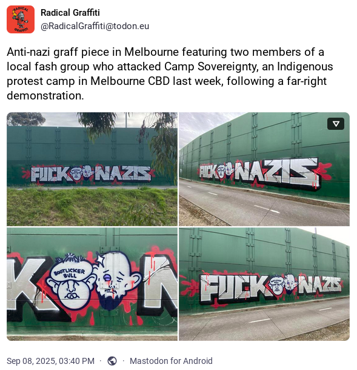Click the NAZIS lettering in top-right photo
This screenshot has height=370, width=357.
point(277,172)
